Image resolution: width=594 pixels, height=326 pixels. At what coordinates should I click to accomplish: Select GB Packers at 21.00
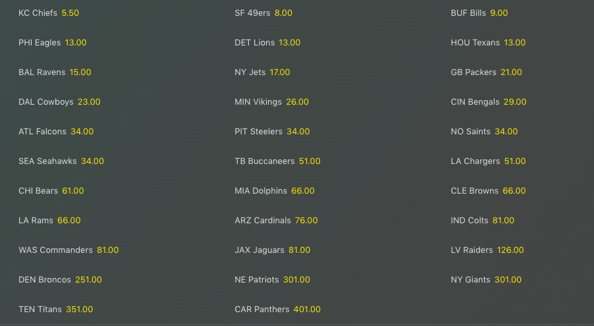click(x=511, y=72)
